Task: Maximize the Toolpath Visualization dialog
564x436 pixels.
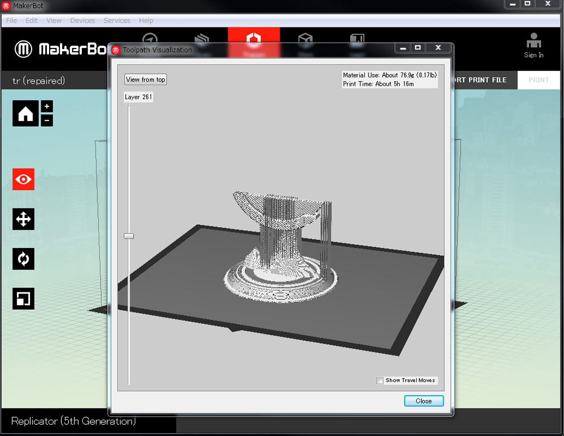Action: coord(418,48)
